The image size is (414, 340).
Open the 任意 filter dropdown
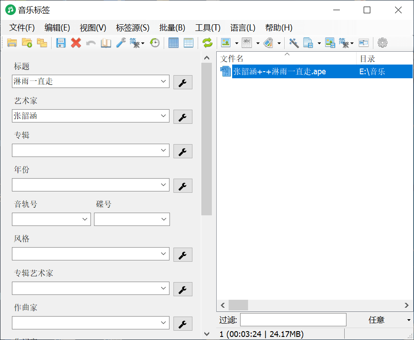[408, 319]
